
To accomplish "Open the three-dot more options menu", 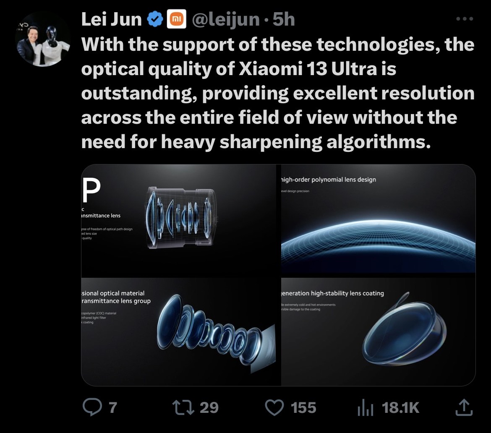I will coord(465,19).
